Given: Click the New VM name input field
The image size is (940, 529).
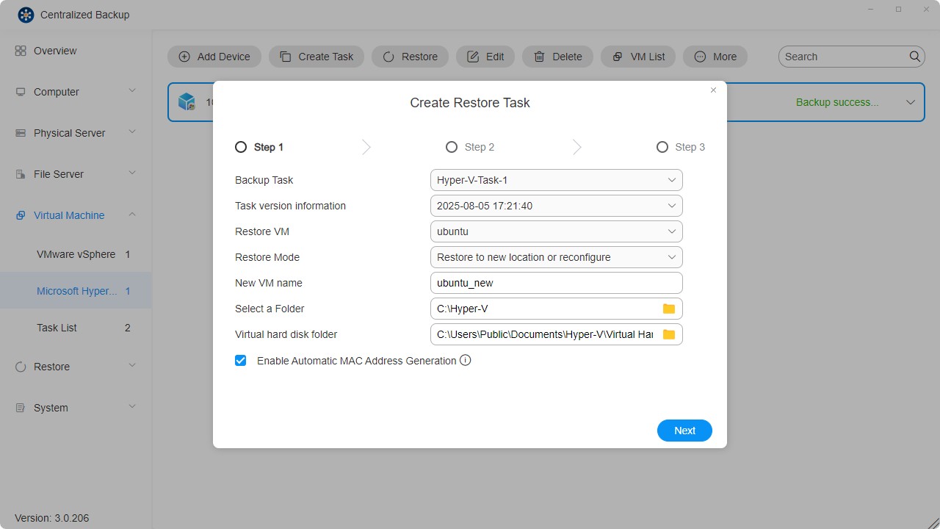Looking at the screenshot, I should point(556,283).
